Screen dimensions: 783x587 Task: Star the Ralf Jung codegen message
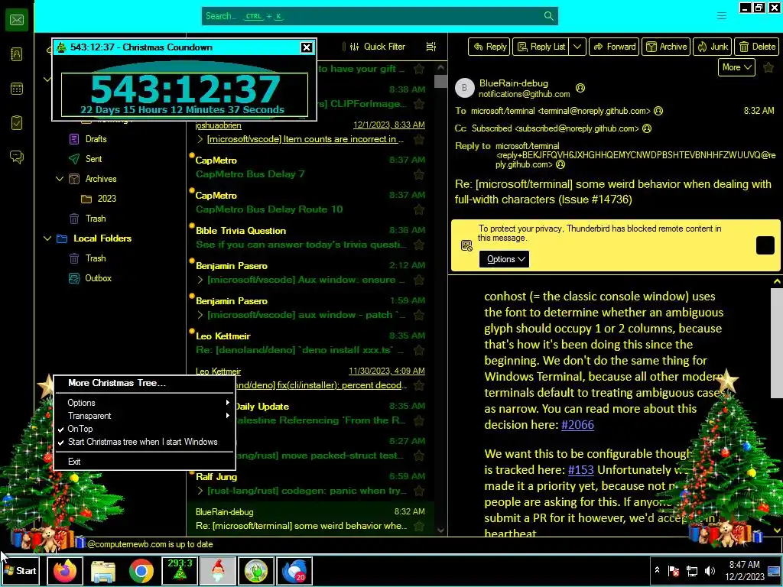coord(419,491)
